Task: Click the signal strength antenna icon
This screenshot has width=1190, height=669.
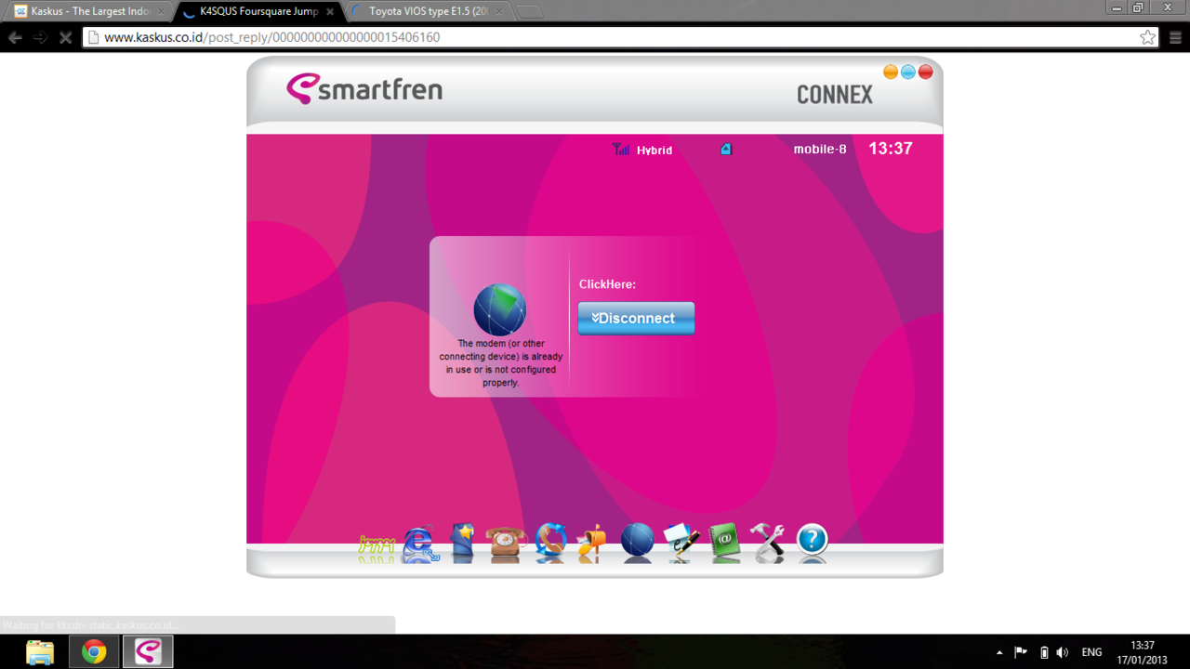Action: point(620,149)
